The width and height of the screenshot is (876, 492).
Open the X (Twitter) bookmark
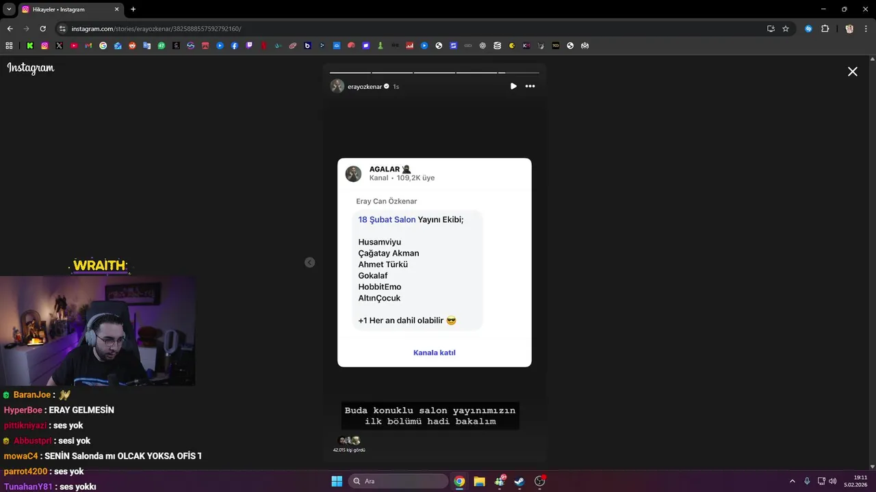tap(59, 46)
